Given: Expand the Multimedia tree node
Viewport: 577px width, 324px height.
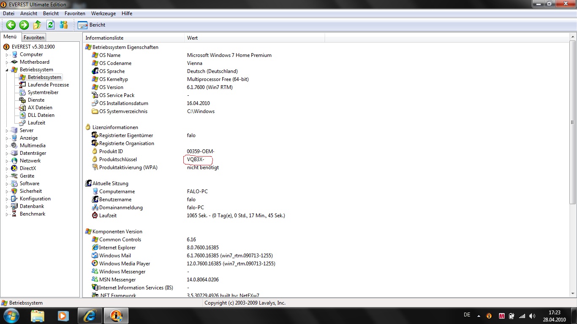Looking at the screenshot, I should (x=7, y=146).
